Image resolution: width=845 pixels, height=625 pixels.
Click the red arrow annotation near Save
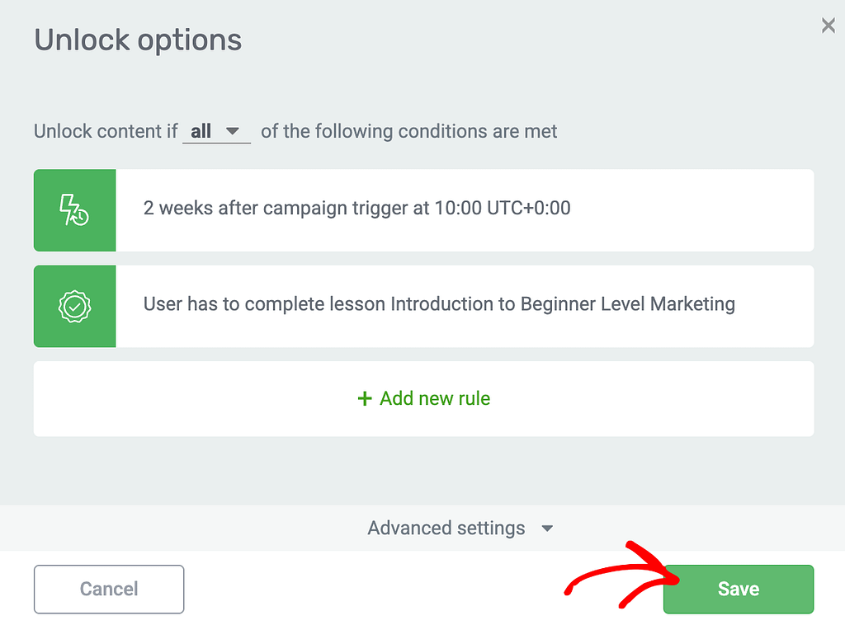pyautogui.click(x=622, y=575)
